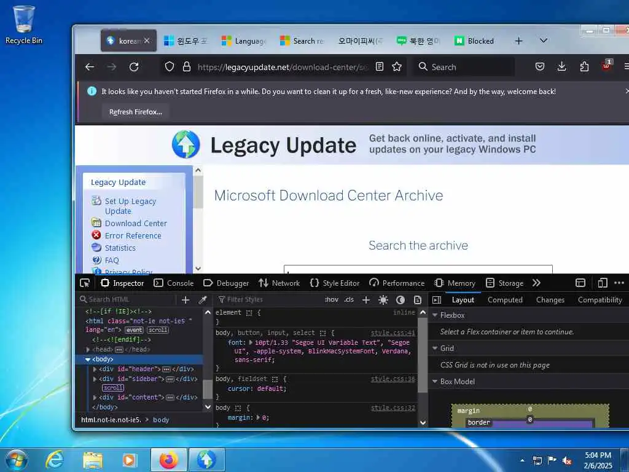629x472 pixels.
Task: Select the Storage devtools tab
Action: 505,283
